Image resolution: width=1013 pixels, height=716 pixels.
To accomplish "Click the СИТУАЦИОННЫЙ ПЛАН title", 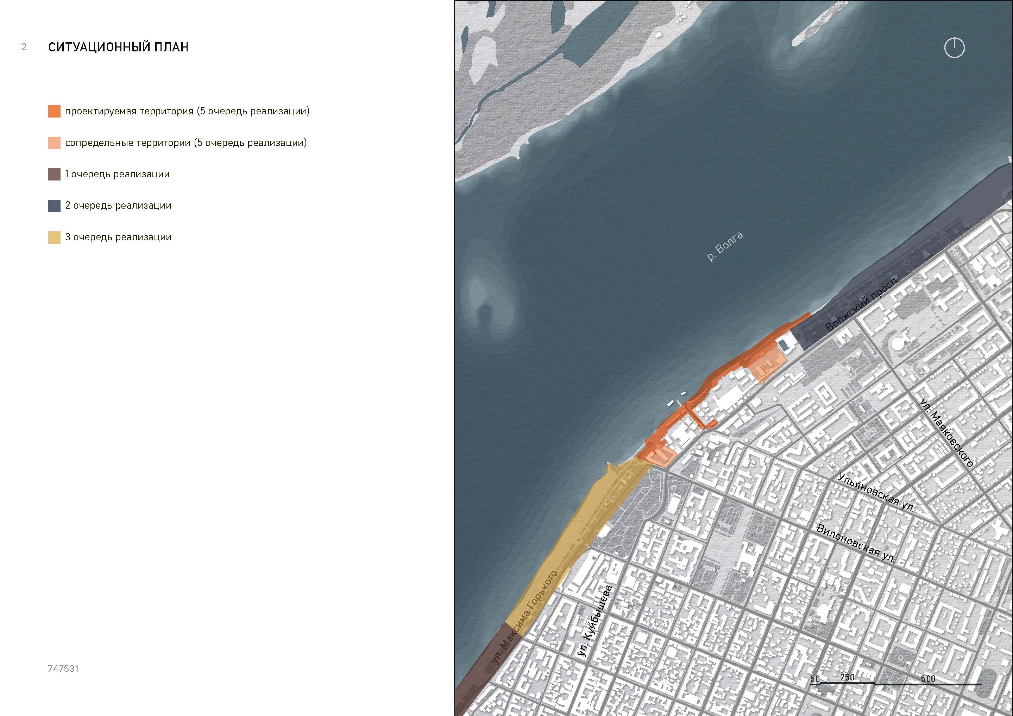I will pyautogui.click(x=118, y=47).
